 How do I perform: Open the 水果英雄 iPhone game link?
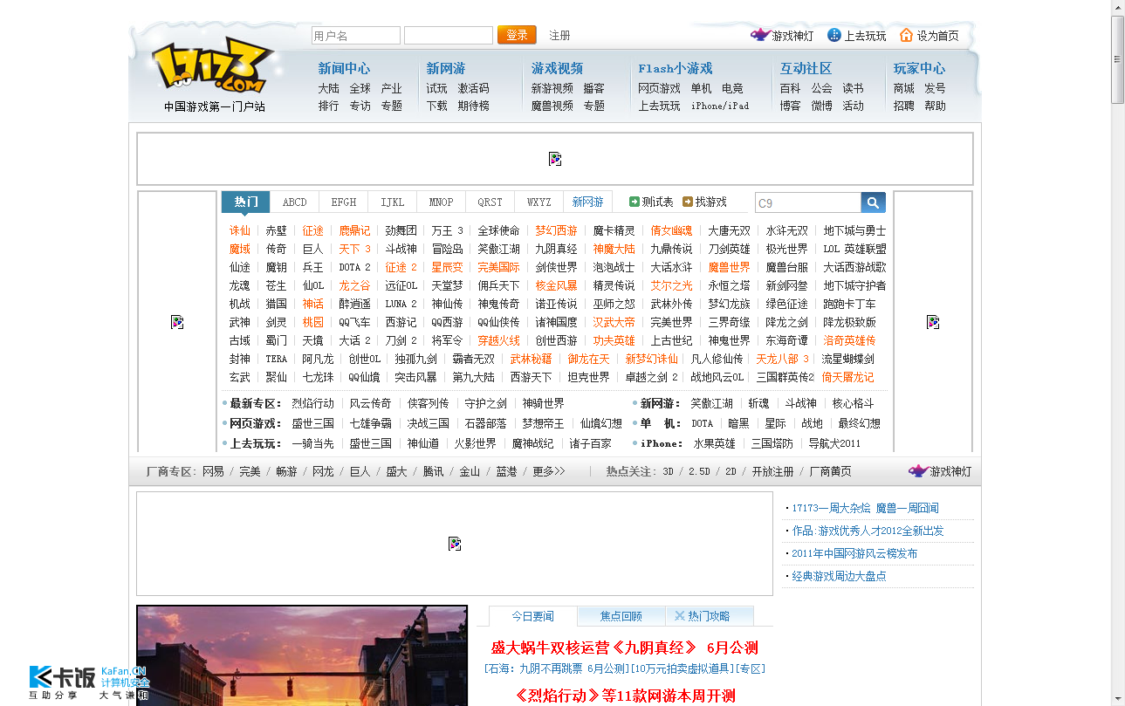[x=714, y=443]
